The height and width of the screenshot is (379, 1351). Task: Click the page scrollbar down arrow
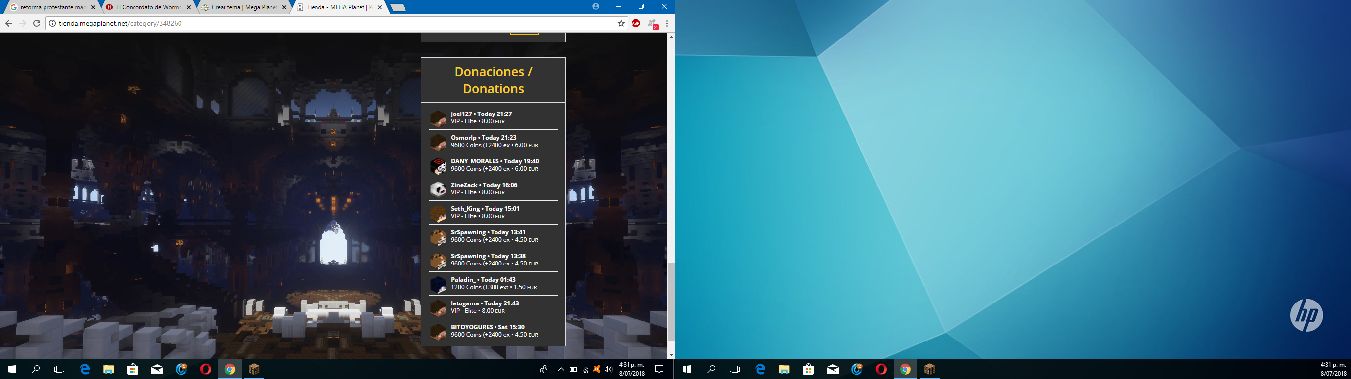(671, 355)
